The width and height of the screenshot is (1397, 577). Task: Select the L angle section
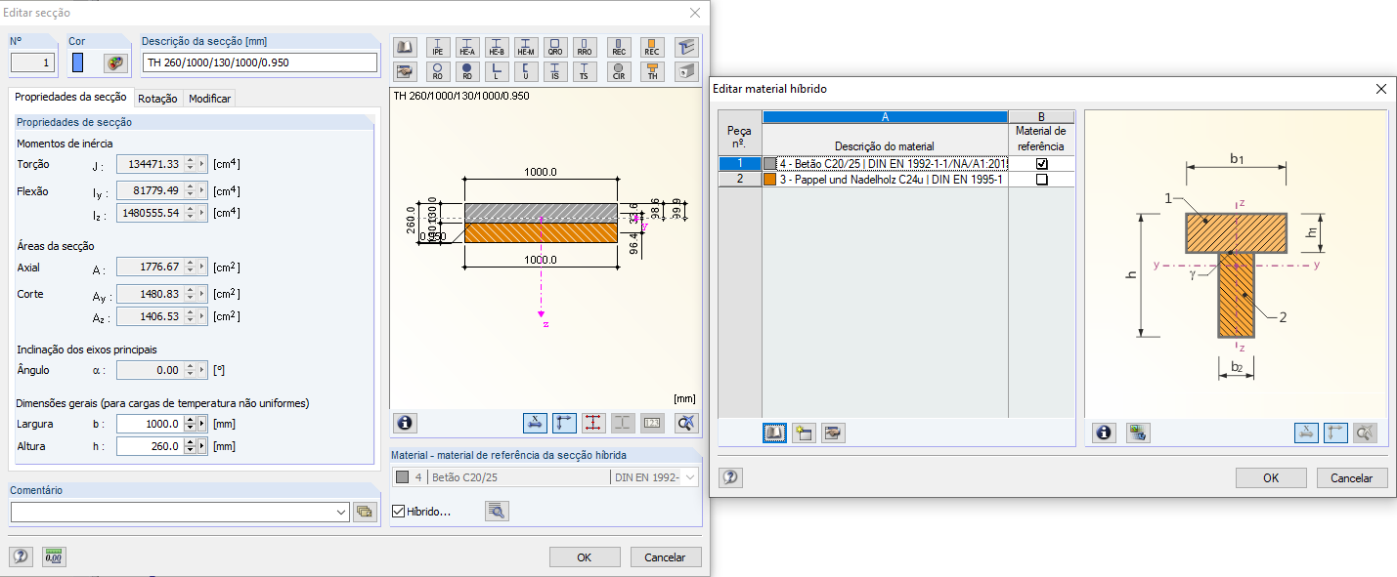pyautogui.click(x=497, y=71)
